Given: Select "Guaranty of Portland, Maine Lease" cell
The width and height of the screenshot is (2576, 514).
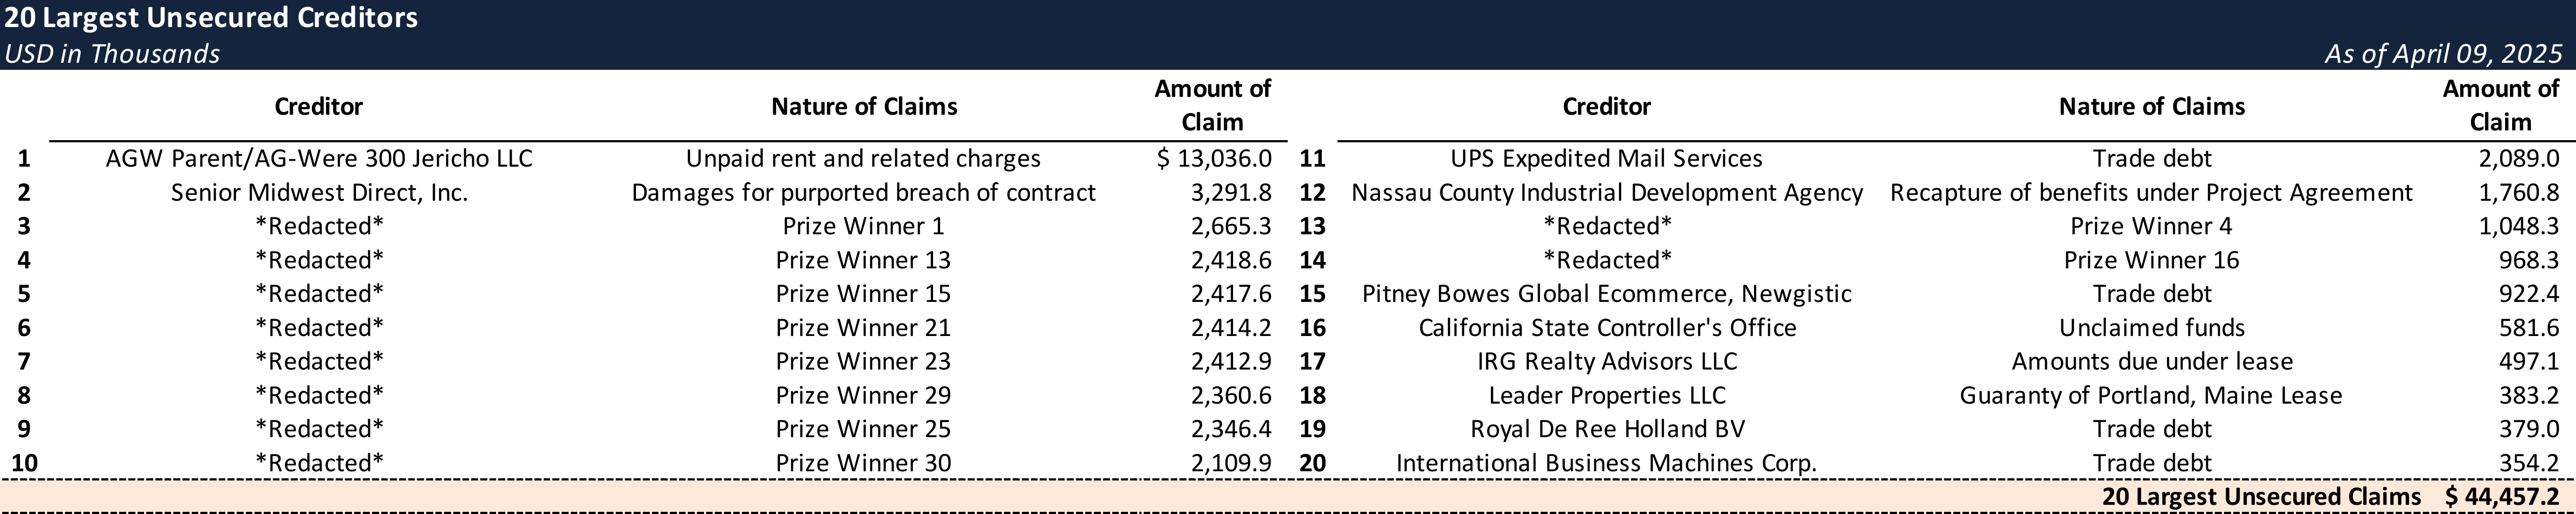Looking at the screenshot, I should (x=2151, y=395).
